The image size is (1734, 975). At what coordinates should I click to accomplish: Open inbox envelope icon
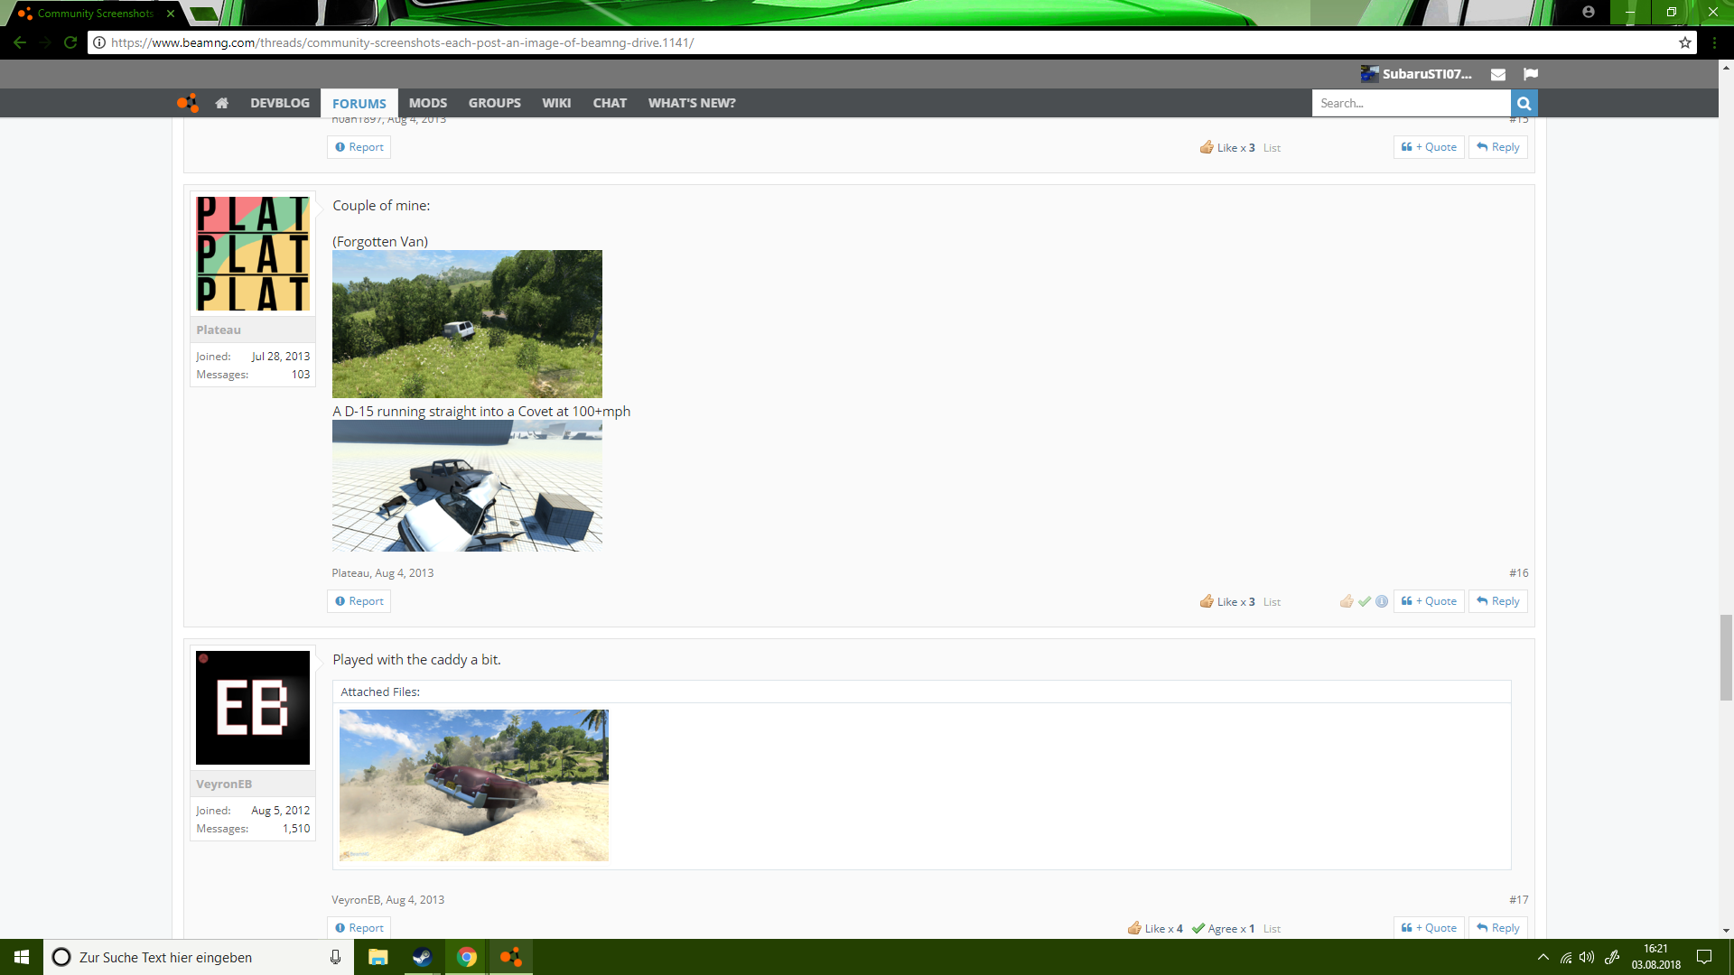[1498, 74]
